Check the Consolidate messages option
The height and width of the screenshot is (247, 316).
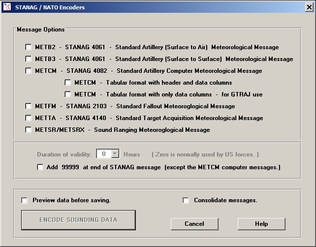186,200
